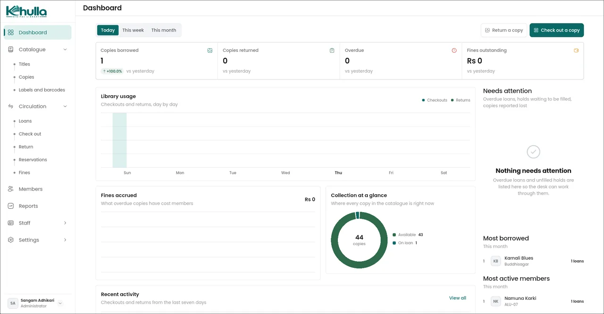The height and width of the screenshot is (314, 604).
Task: Select the Today range tab
Action: pos(108,30)
